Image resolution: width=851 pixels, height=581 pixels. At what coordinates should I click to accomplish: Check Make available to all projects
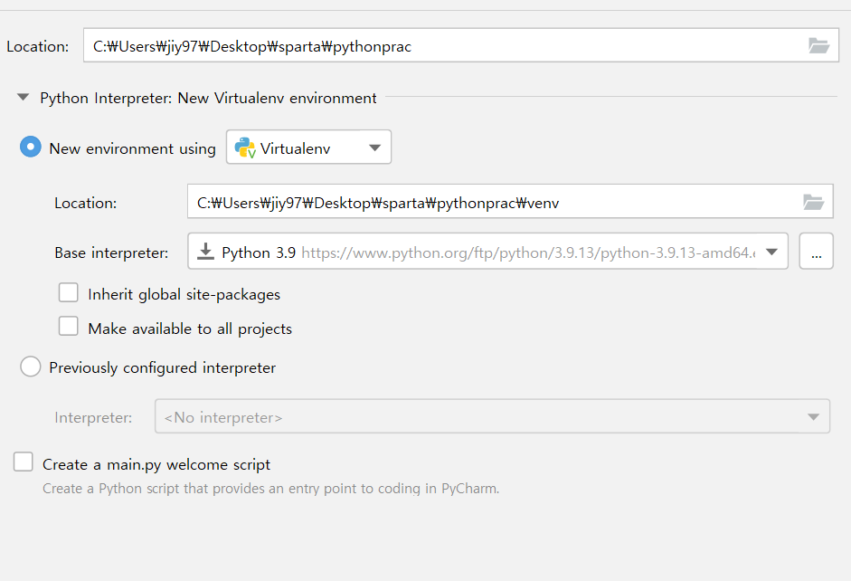click(69, 327)
